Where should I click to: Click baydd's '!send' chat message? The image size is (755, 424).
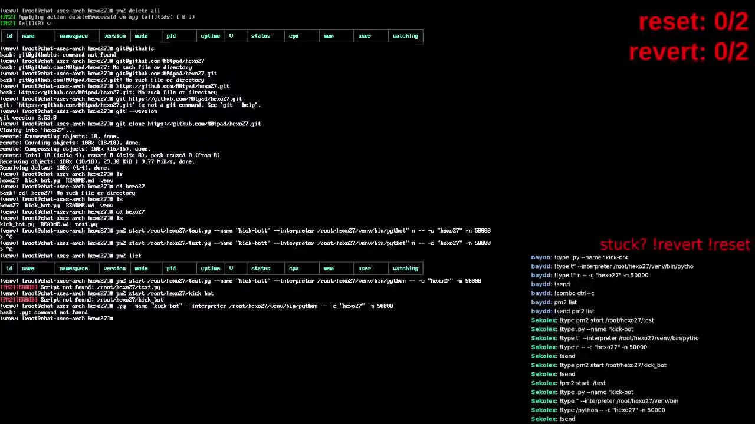[550, 284]
